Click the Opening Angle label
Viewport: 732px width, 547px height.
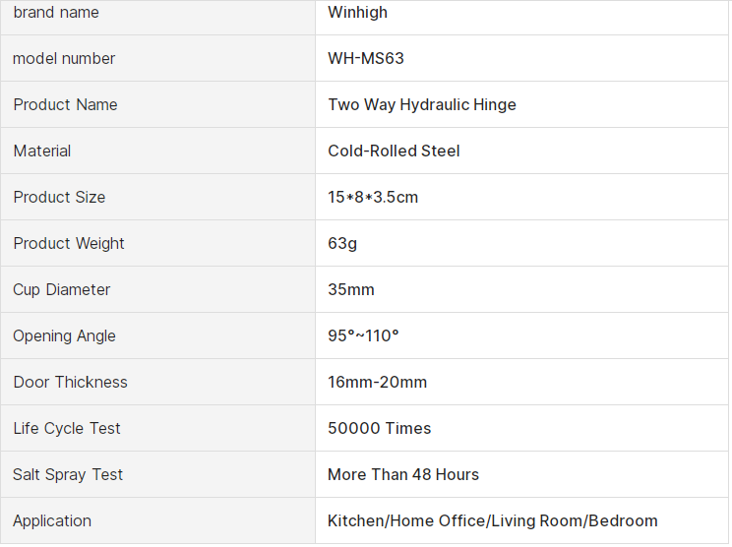click(64, 336)
